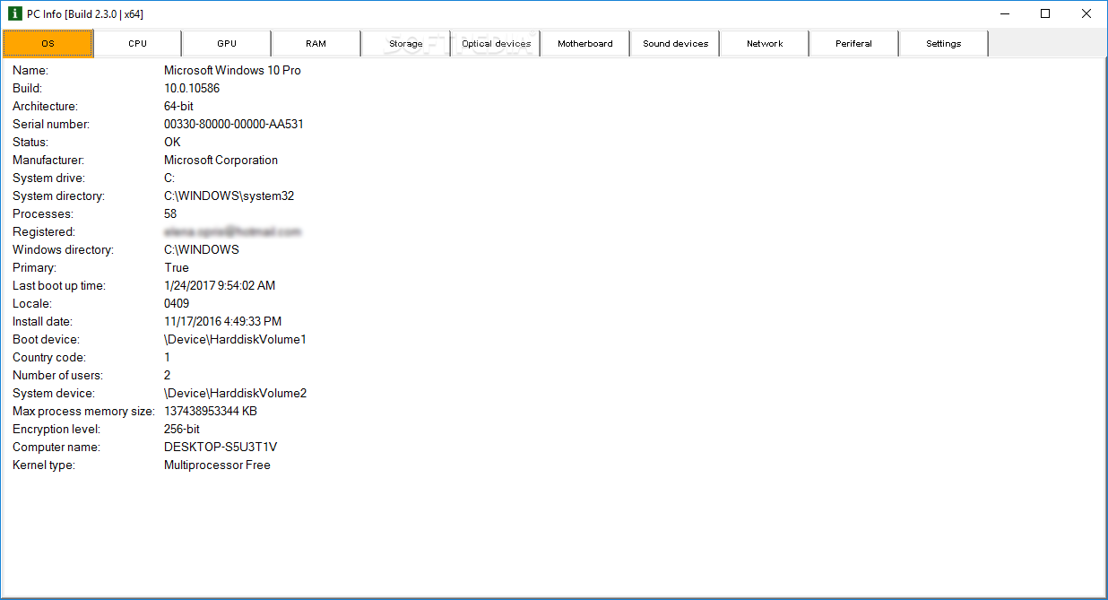Click the Last boot up time: label
This screenshot has height=600, width=1108.
point(59,285)
